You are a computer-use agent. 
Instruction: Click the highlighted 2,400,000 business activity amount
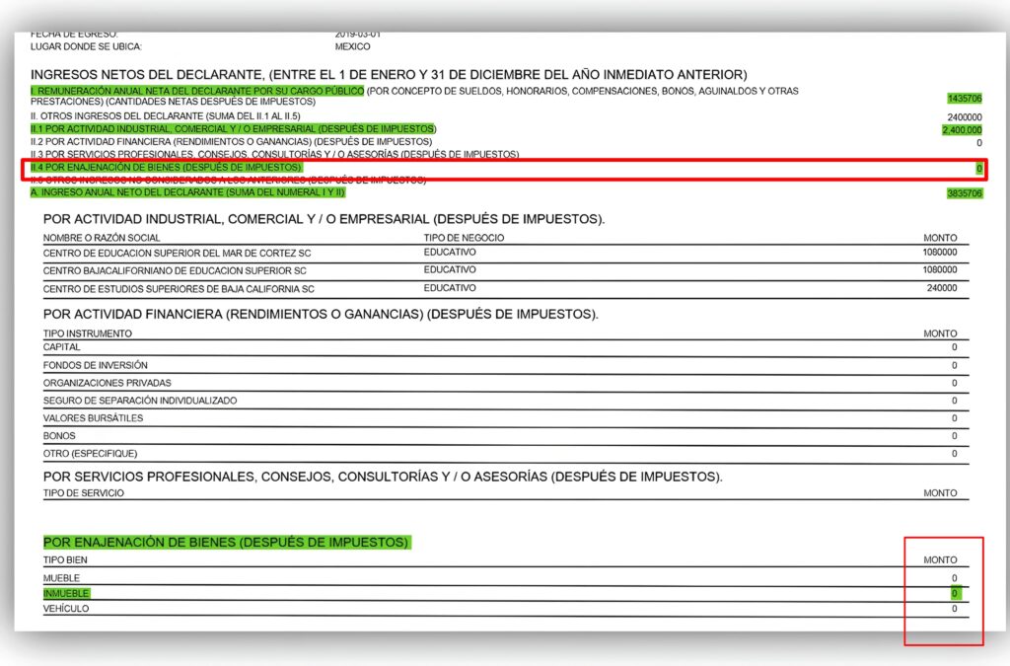(x=961, y=129)
